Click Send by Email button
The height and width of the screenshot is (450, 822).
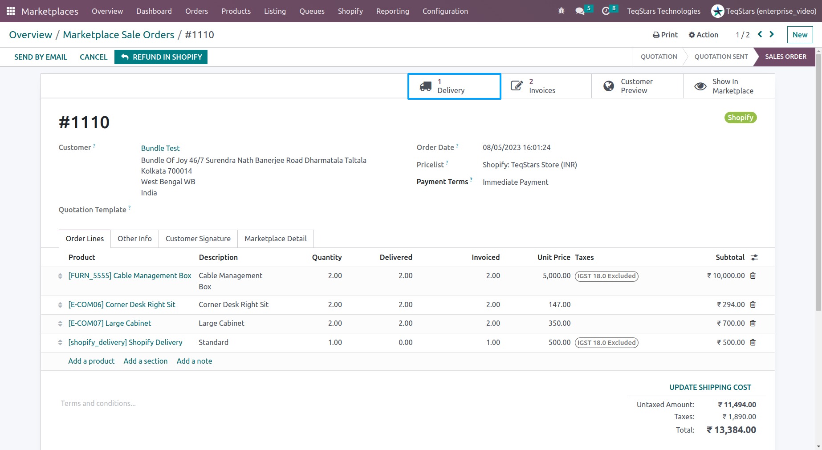point(41,57)
